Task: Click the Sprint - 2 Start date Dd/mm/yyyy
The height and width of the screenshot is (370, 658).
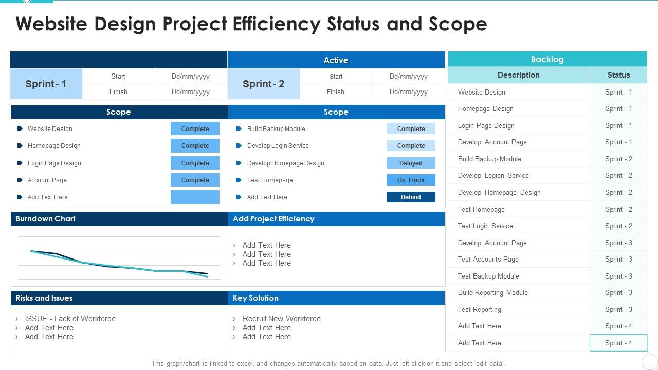Action: click(x=409, y=76)
